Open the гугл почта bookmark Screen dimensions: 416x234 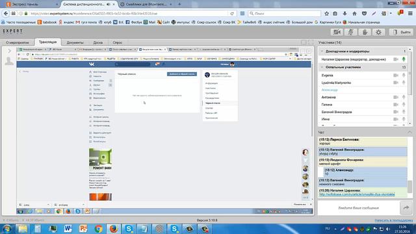click(86, 22)
